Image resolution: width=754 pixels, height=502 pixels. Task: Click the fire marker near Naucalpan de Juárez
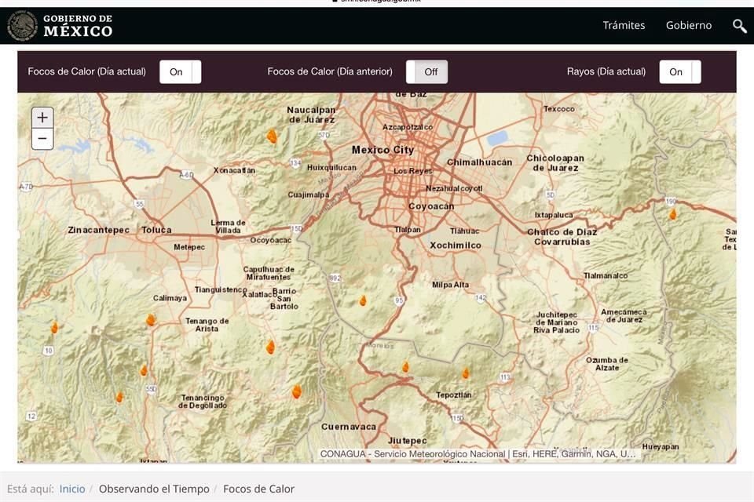click(x=272, y=136)
